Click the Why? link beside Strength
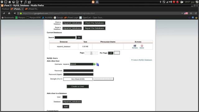 [59, 79]
